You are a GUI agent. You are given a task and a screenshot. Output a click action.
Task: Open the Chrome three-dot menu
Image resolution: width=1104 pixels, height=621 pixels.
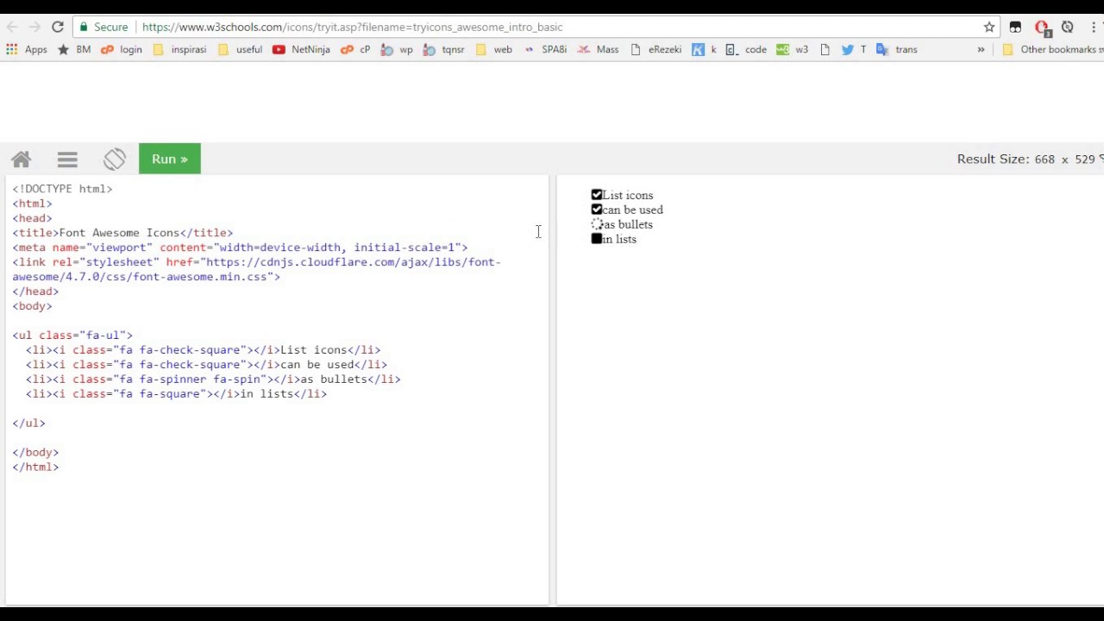pyautogui.click(x=1093, y=28)
